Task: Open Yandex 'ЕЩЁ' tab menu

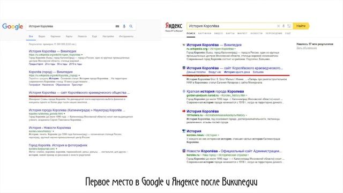Action: point(288,33)
